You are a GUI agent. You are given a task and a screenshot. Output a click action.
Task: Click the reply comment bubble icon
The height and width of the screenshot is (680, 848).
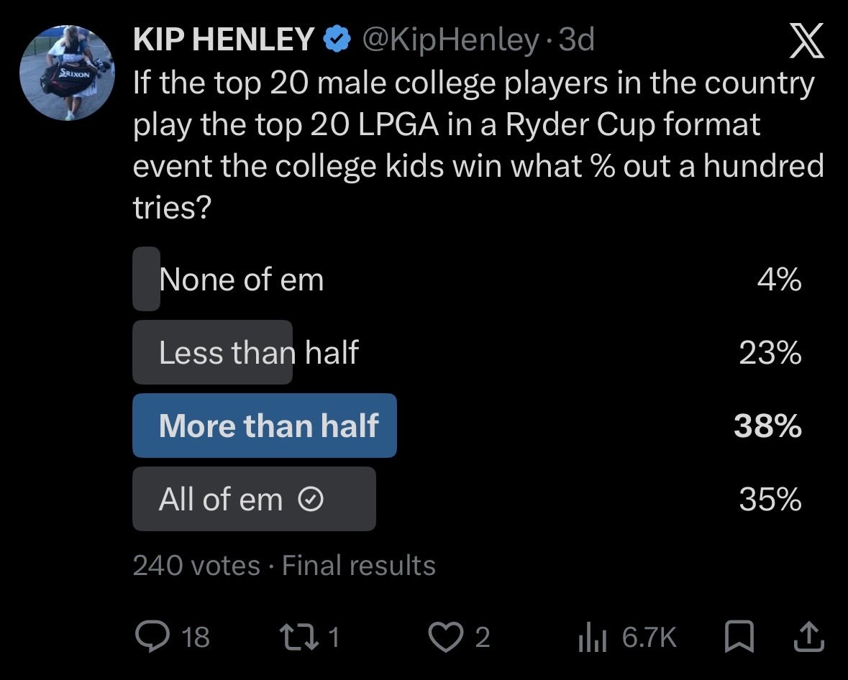coord(152,637)
